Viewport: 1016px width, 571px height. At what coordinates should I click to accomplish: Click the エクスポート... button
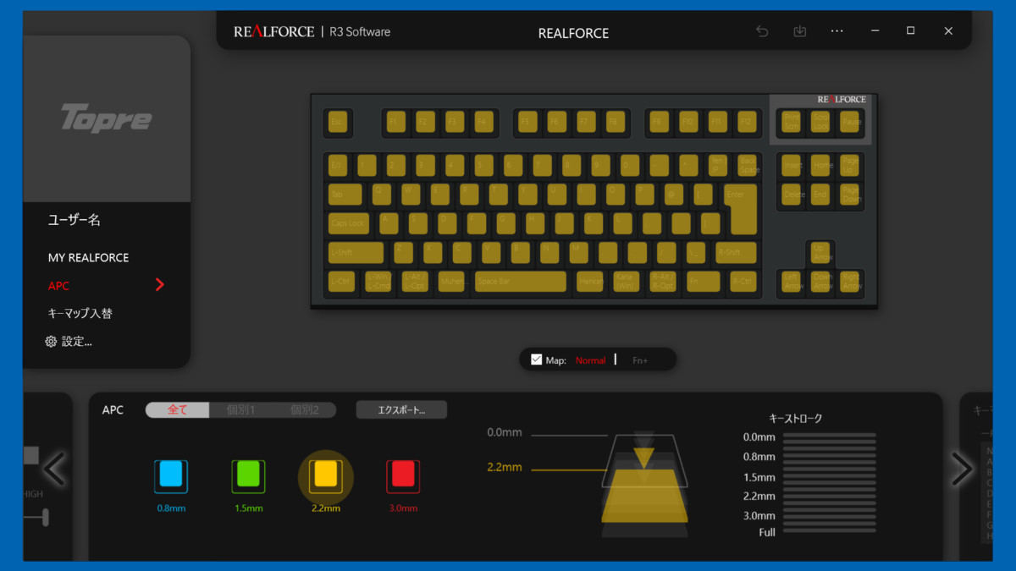[401, 409]
